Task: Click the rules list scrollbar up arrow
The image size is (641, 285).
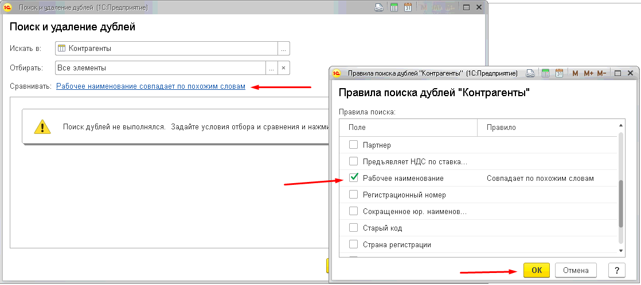Action: pyautogui.click(x=621, y=126)
